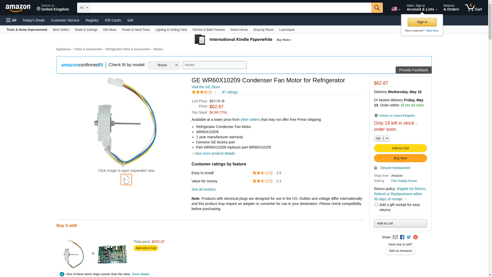Share product via email icon
The width and height of the screenshot is (492, 277).
tap(395, 237)
